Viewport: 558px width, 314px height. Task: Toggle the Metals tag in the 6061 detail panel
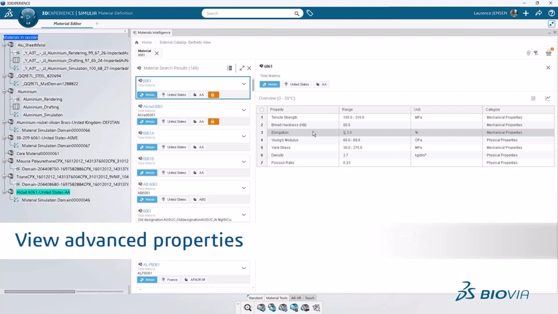270,84
